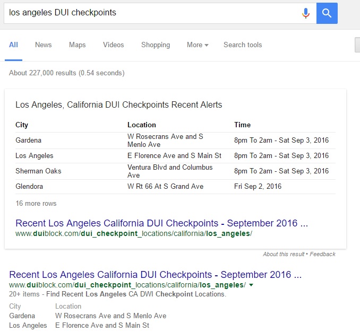This screenshot has width=360, height=332.
Task: Click the Feedback link
Action: 323,254
